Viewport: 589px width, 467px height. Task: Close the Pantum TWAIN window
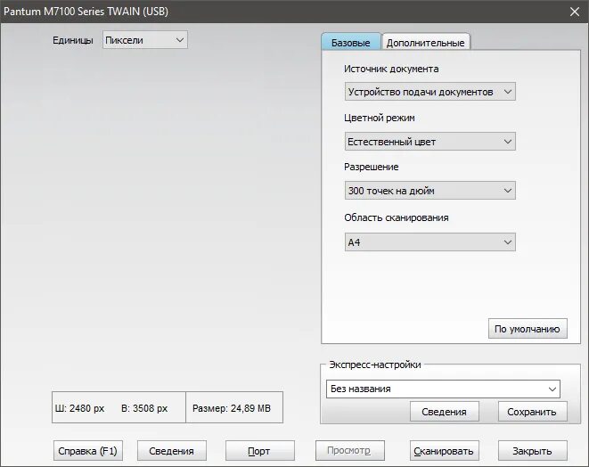pos(575,12)
